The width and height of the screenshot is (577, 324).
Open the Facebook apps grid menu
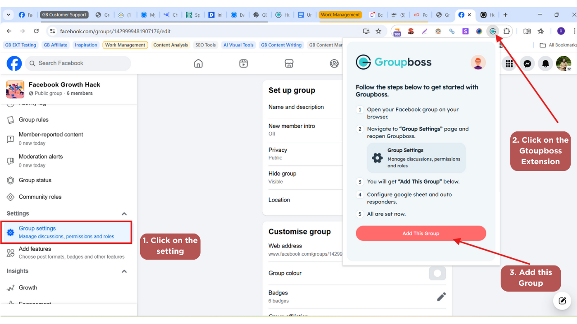pos(509,64)
